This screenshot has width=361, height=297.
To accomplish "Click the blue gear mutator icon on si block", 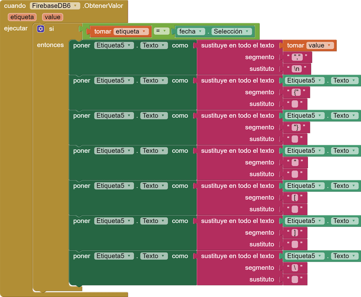I will pyautogui.click(x=40, y=29).
